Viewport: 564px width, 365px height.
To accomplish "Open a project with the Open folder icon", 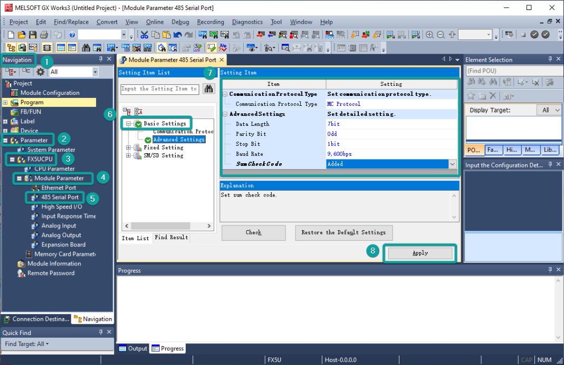I will pos(22,35).
